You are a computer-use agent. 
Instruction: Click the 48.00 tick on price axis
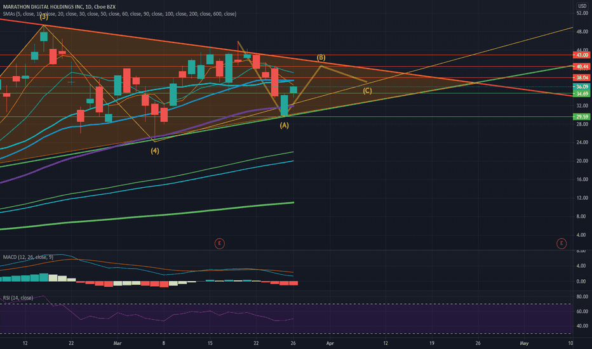(582, 32)
